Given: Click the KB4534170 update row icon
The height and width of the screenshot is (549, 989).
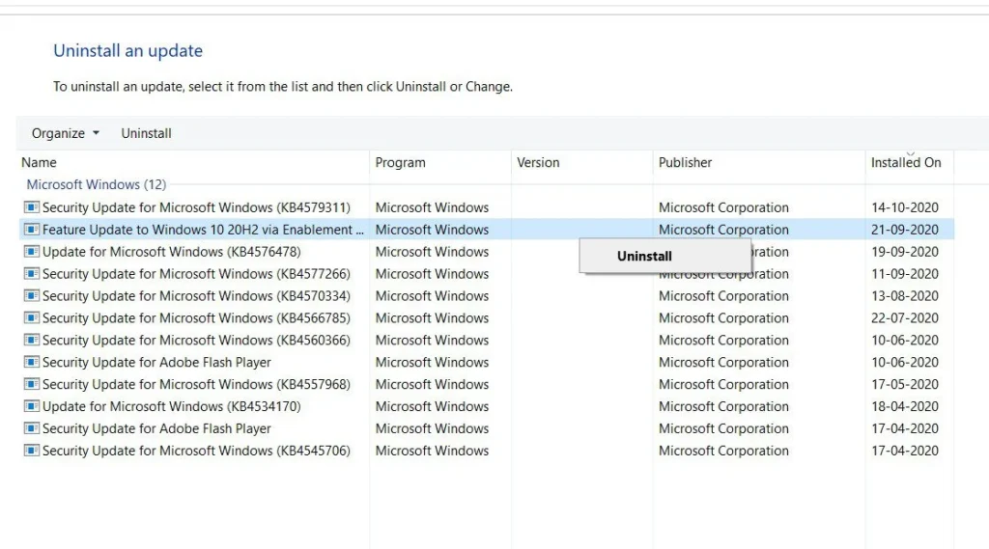Looking at the screenshot, I should (32, 406).
